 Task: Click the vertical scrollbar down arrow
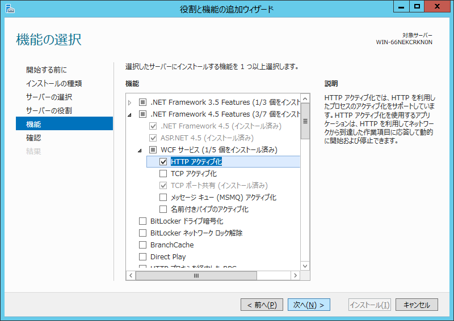[305, 265]
